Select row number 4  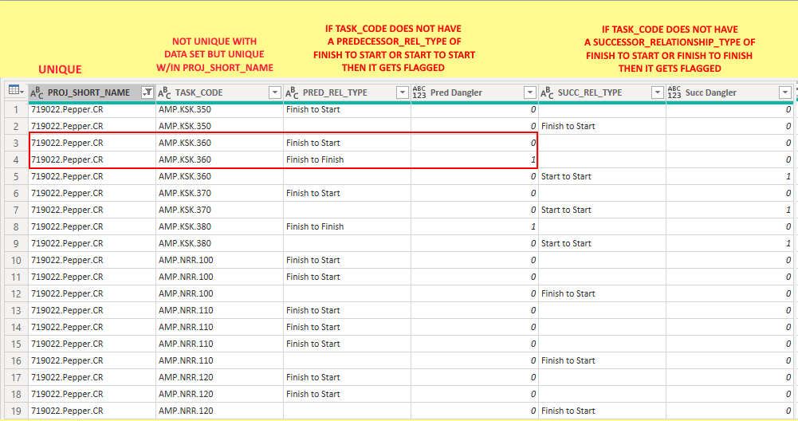16,159
